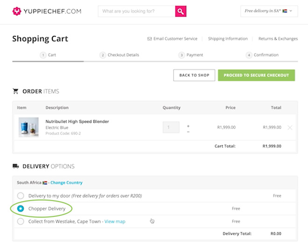Viewport: 308px width, 242px height.
Task: Focus the 'What are you looking for?' search field
Action: pyautogui.click(x=137, y=11)
